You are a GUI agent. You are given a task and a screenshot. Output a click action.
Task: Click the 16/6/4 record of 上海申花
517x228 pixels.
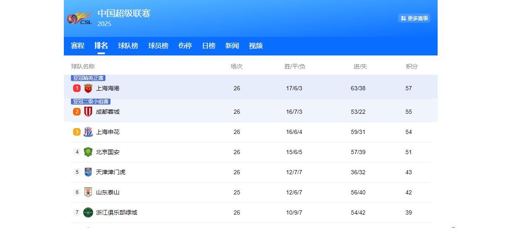tap(294, 132)
